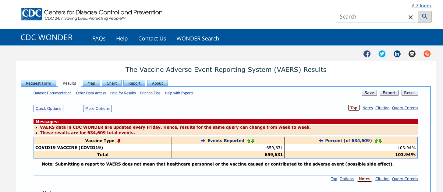443x192 pixels.
Task: Move Percent column left arrow
Action: (321, 141)
